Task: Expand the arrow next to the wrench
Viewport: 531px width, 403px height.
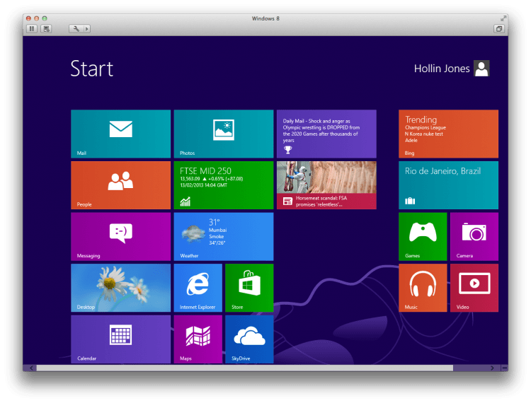Action: [86, 29]
